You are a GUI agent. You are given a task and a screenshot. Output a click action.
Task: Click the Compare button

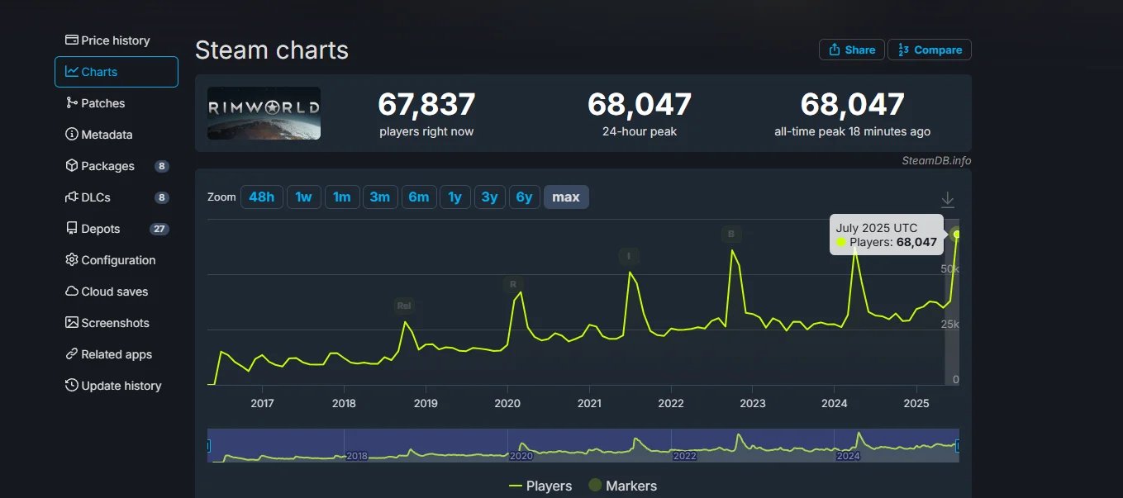point(930,50)
